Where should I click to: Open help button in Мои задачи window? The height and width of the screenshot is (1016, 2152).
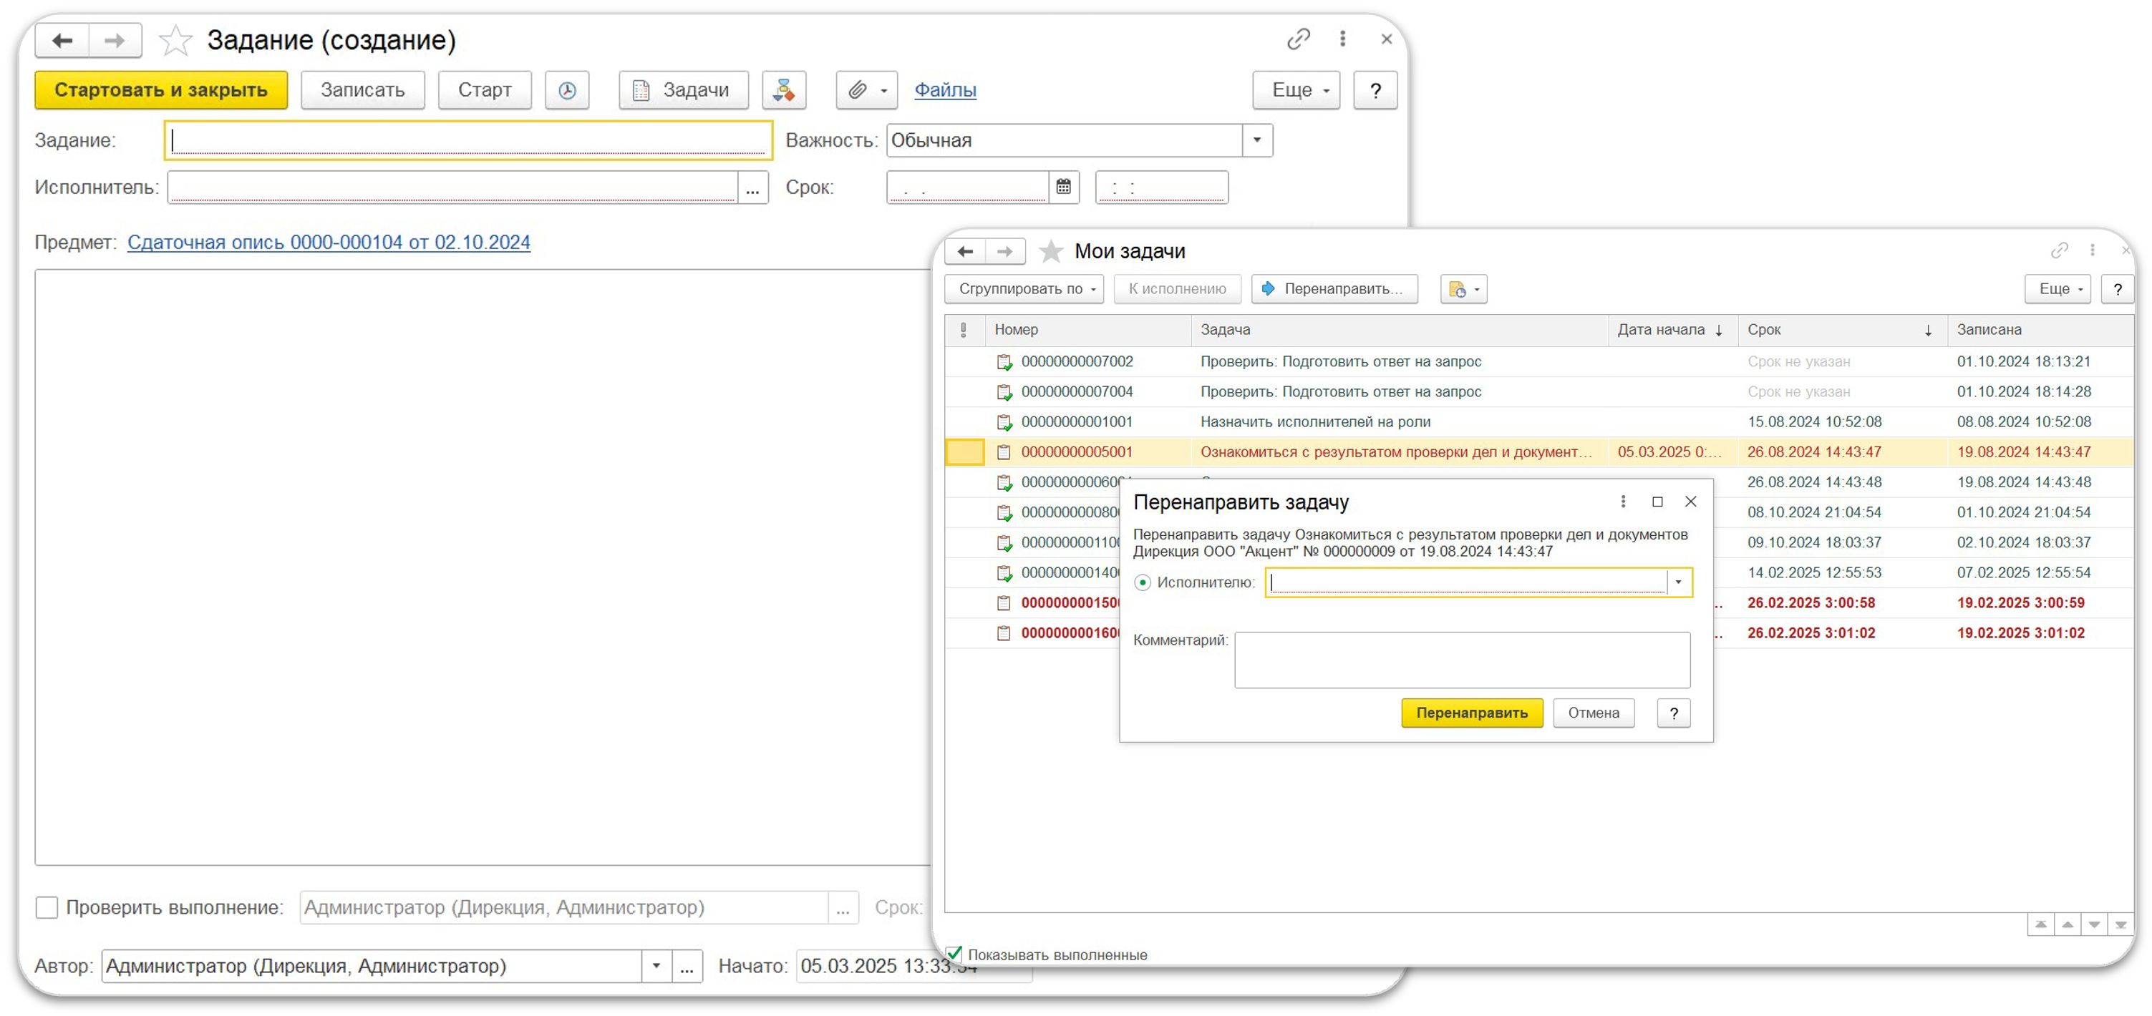tap(2117, 289)
